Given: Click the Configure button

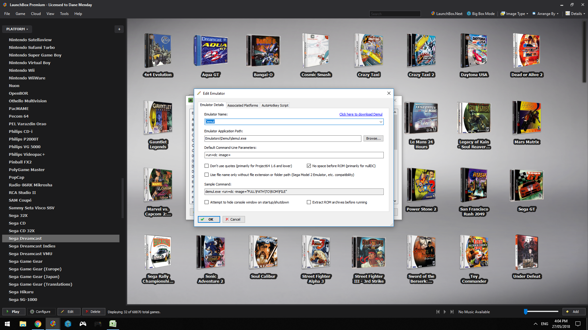Looking at the screenshot, I should pos(41,312).
